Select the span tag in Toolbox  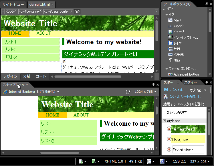coord(176,26)
